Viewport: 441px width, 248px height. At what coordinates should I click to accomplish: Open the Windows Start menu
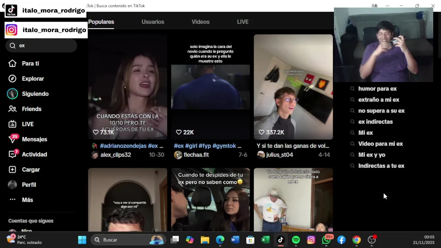tap(82, 240)
